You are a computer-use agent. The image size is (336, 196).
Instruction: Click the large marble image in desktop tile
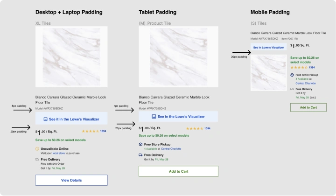pos(71,56)
